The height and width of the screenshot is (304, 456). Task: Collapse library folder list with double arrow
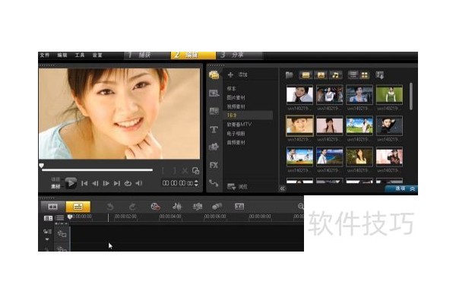coord(283,188)
